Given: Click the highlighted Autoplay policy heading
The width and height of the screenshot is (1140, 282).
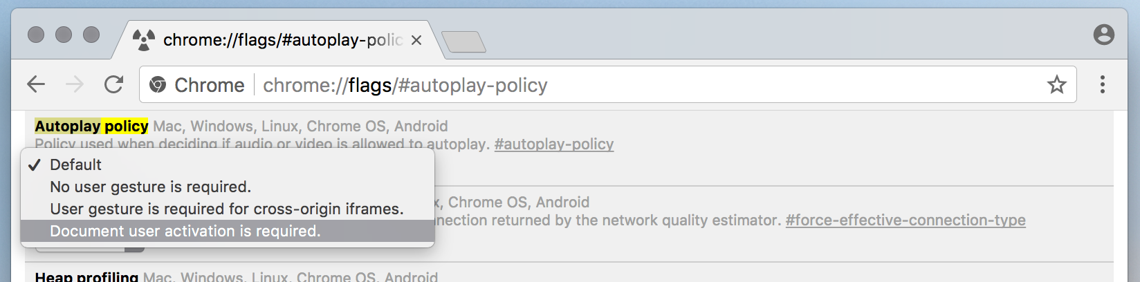Looking at the screenshot, I should coord(91,126).
